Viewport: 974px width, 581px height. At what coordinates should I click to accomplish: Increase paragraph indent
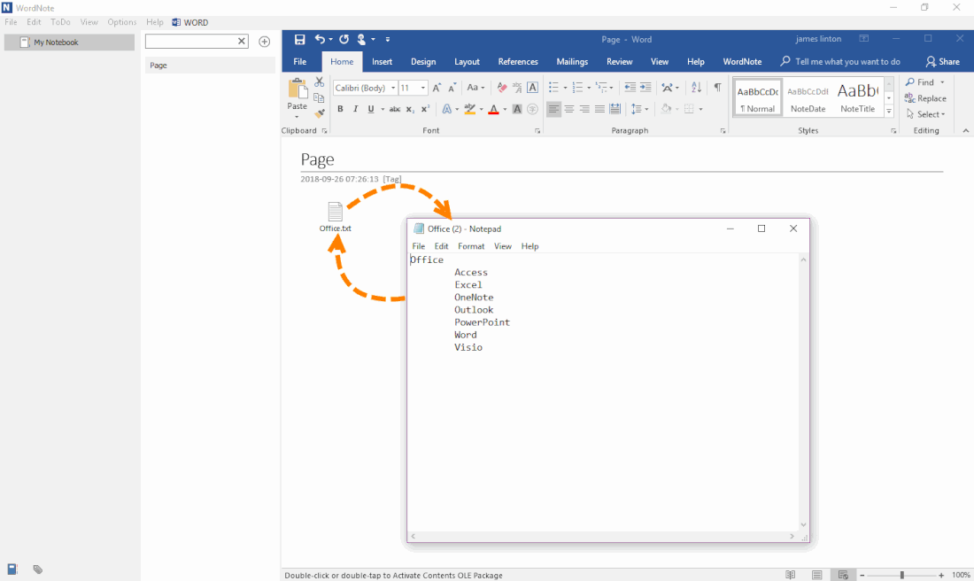tap(645, 88)
